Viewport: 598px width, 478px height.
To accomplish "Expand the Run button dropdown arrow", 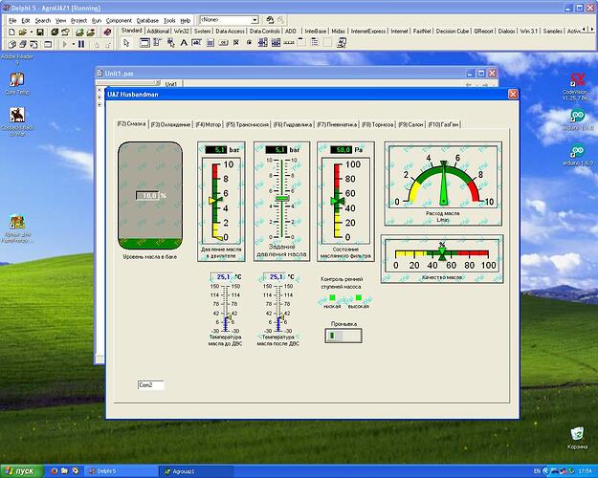I will point(74,44).
